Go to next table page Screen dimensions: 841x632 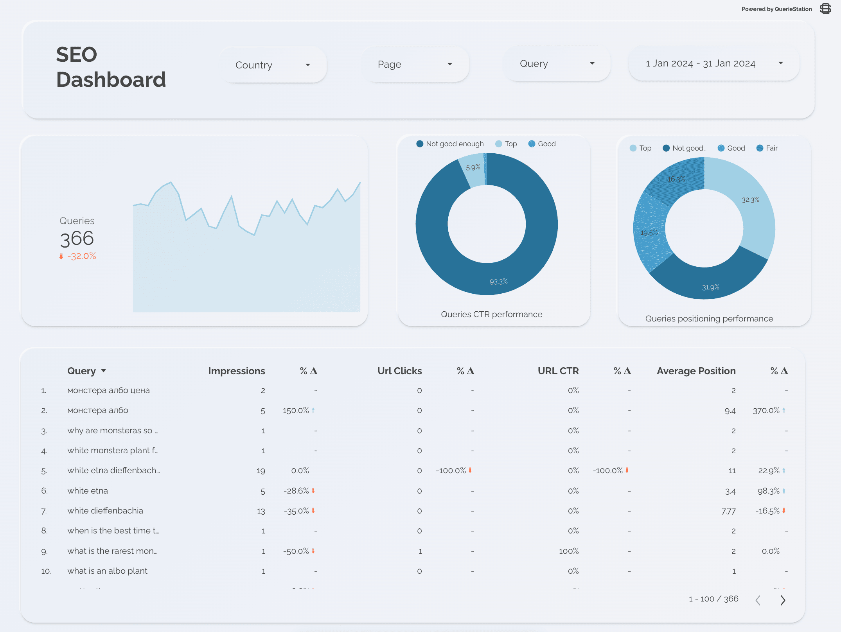pyautogui.click(x=783, y=600)
